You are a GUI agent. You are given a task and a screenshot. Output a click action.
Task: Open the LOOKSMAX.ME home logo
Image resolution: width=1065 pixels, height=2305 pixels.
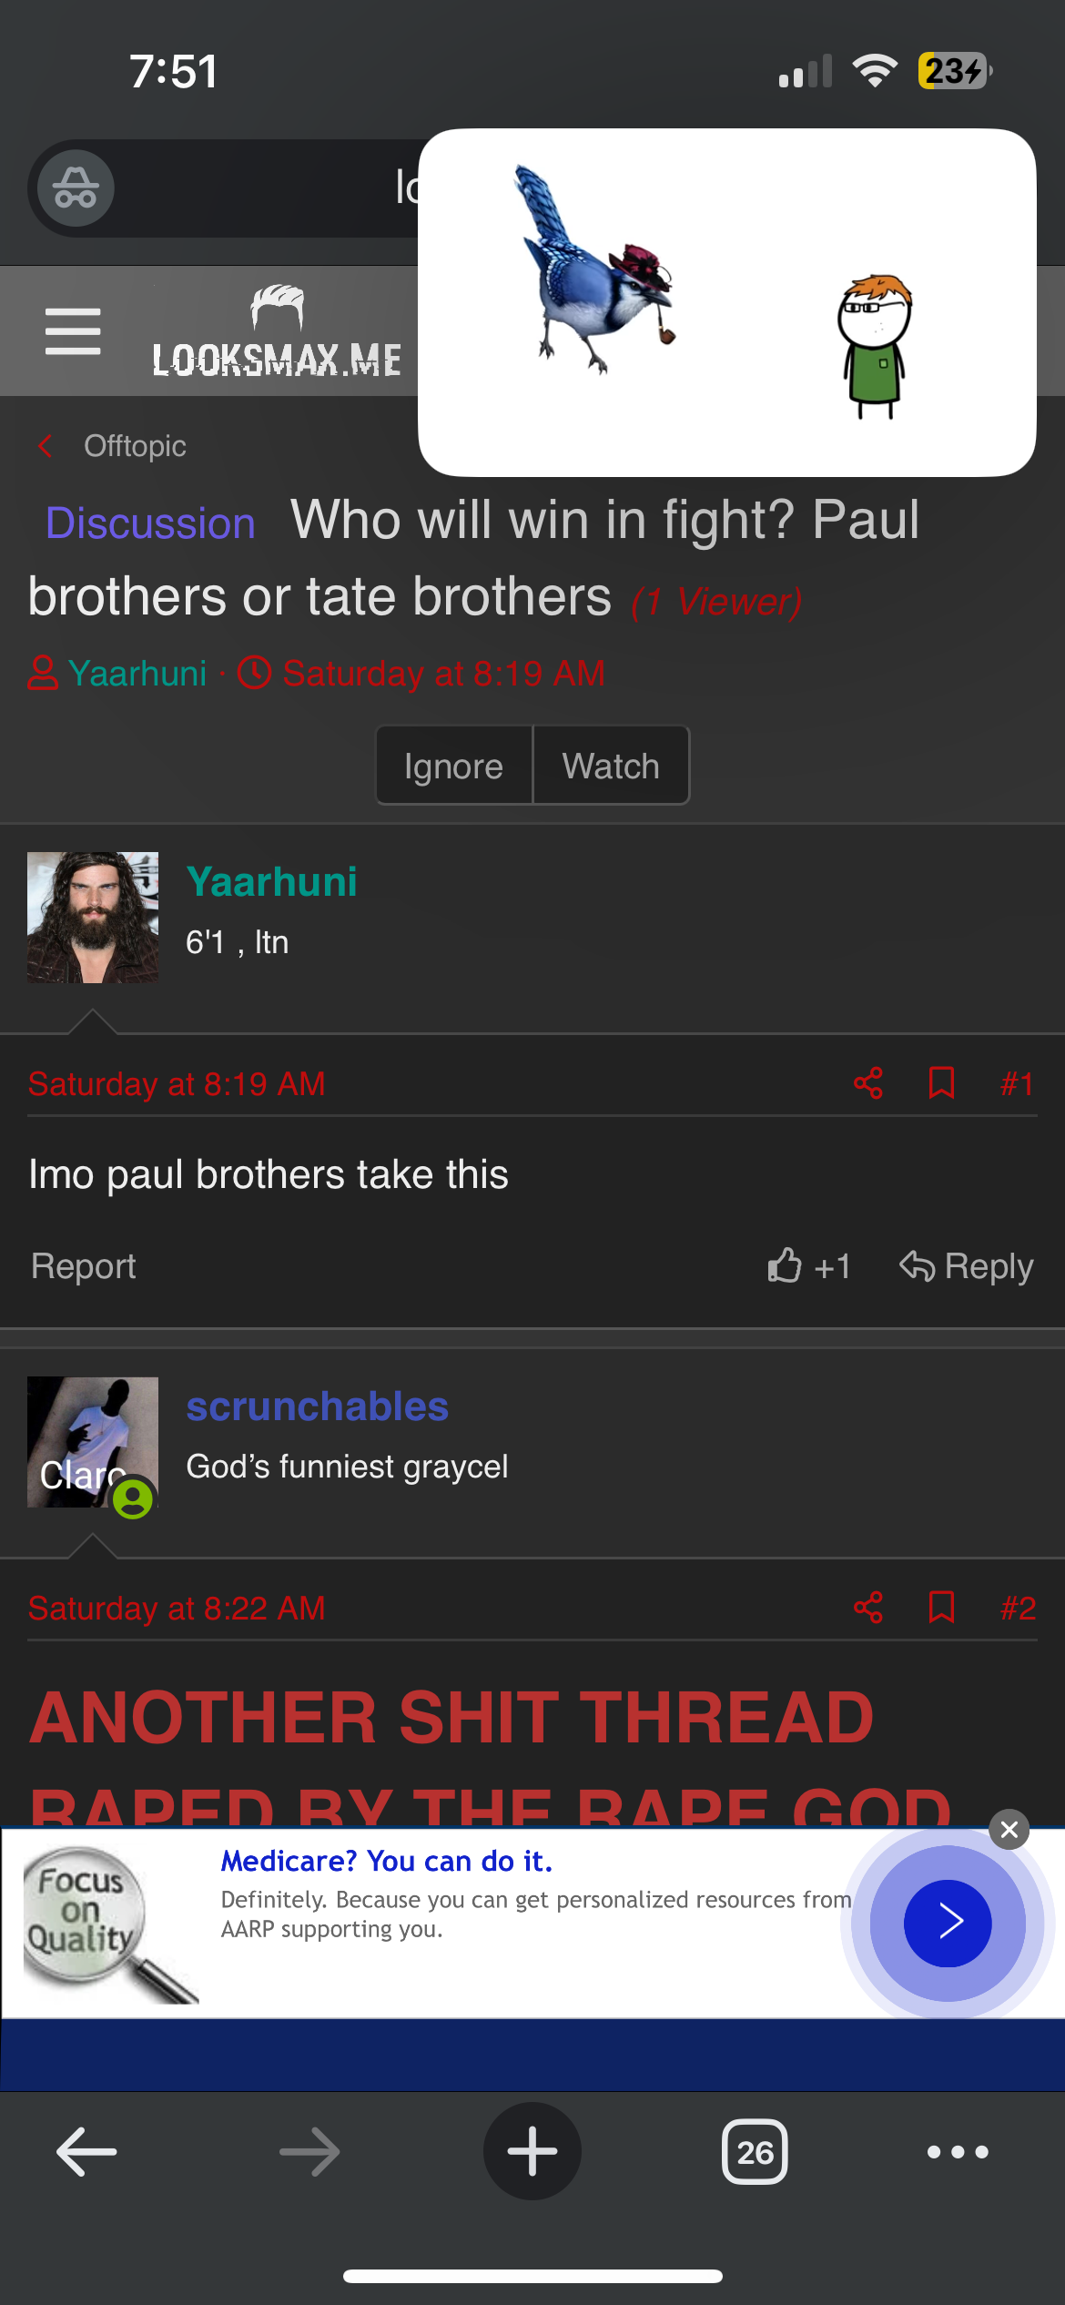tap(277, 331)
